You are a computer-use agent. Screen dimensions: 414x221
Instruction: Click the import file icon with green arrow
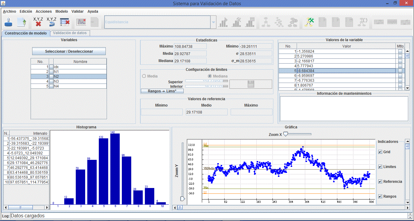point(22,22)
